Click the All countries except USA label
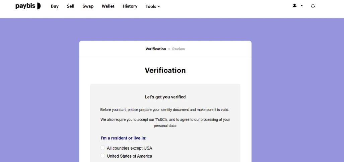The height and width of the screenshot is (162, 344). pos(129,148)
